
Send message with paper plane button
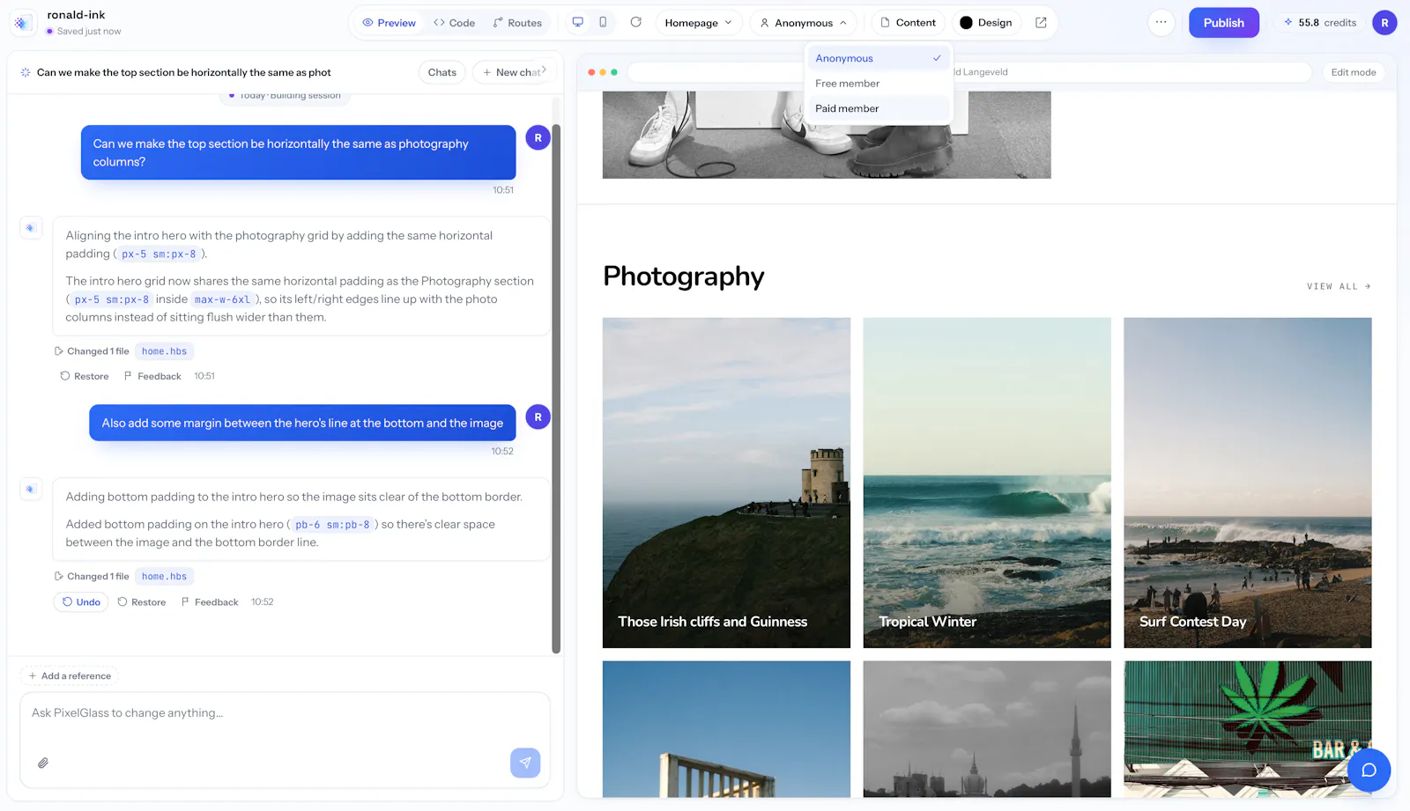click(x=525, y=763)
